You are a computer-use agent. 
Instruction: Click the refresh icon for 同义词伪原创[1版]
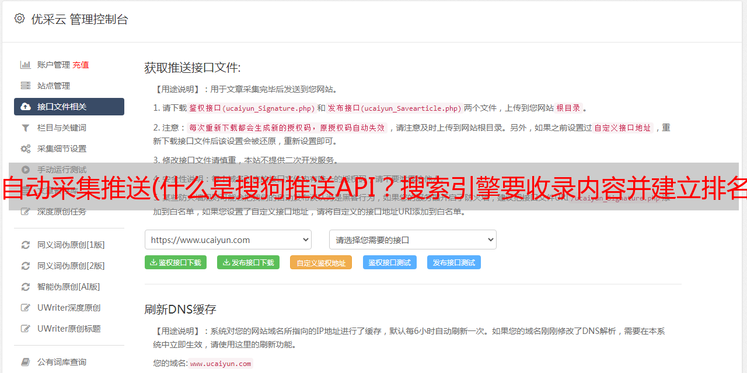click(26, 245)
